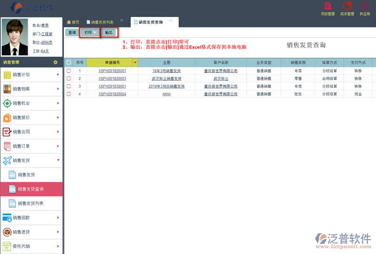
Task: Open the 销售计划 sidebar icon
Action: pos(7,74)
